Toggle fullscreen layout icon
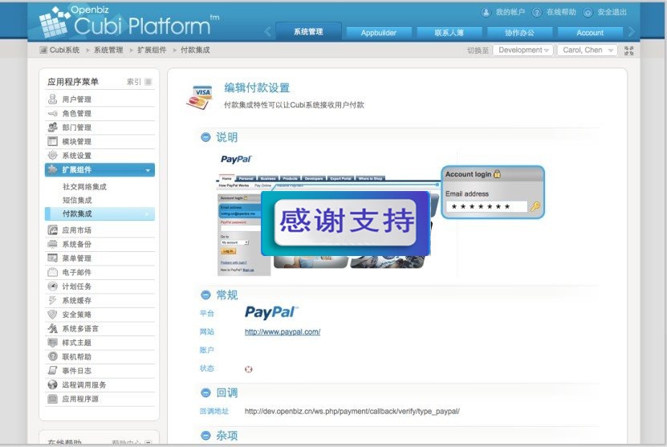The image size is (667, 447). coord(628,51)
